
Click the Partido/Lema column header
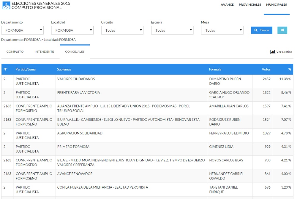click(x=26, y=69)
